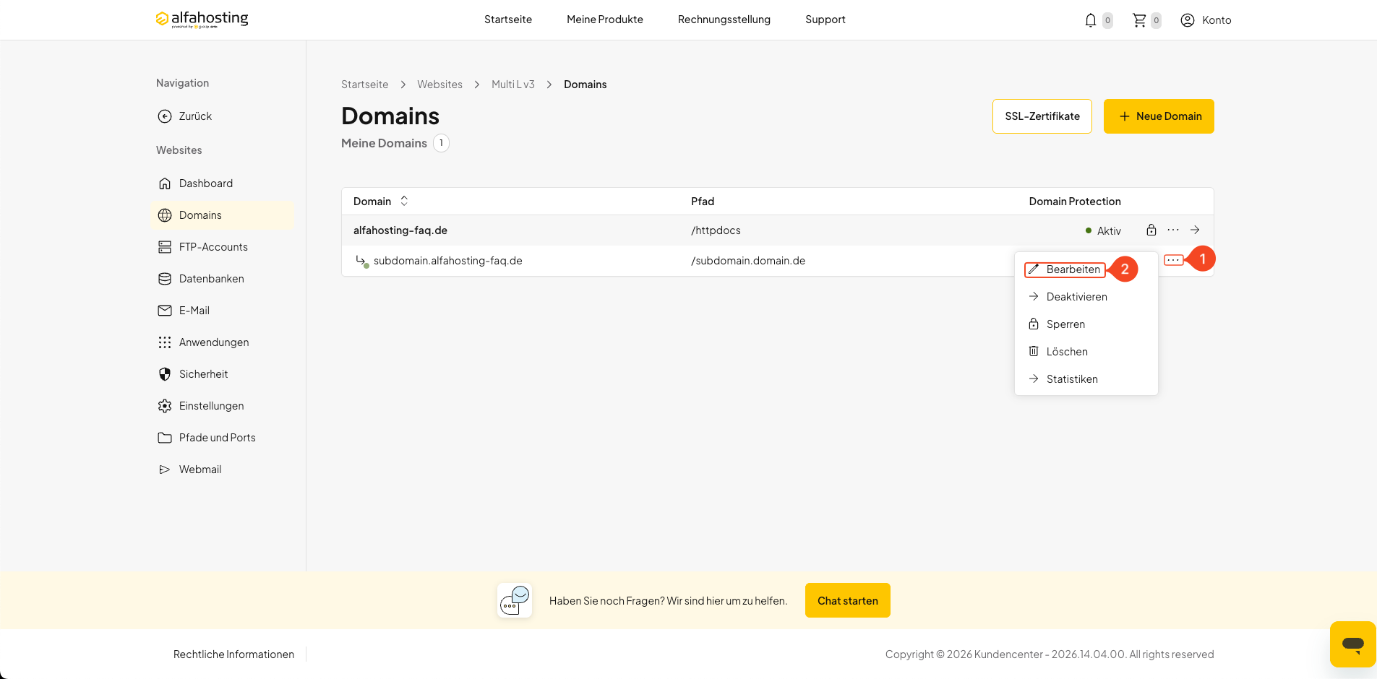
Task: Open E-Mail envelope icon in sidebar
Action: (x=165, y=311)
